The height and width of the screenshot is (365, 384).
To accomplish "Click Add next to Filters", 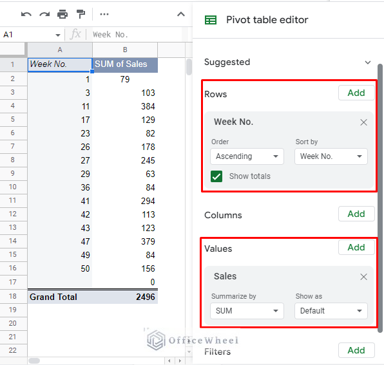I will (x=356, y=350).
